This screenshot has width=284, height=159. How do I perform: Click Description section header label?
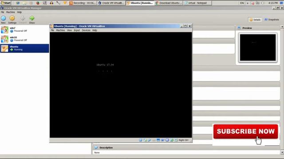[x=106, y=148]
